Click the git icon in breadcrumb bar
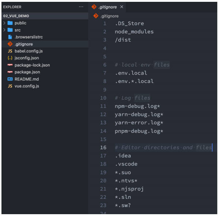218x216 pixels. (96, 16)
